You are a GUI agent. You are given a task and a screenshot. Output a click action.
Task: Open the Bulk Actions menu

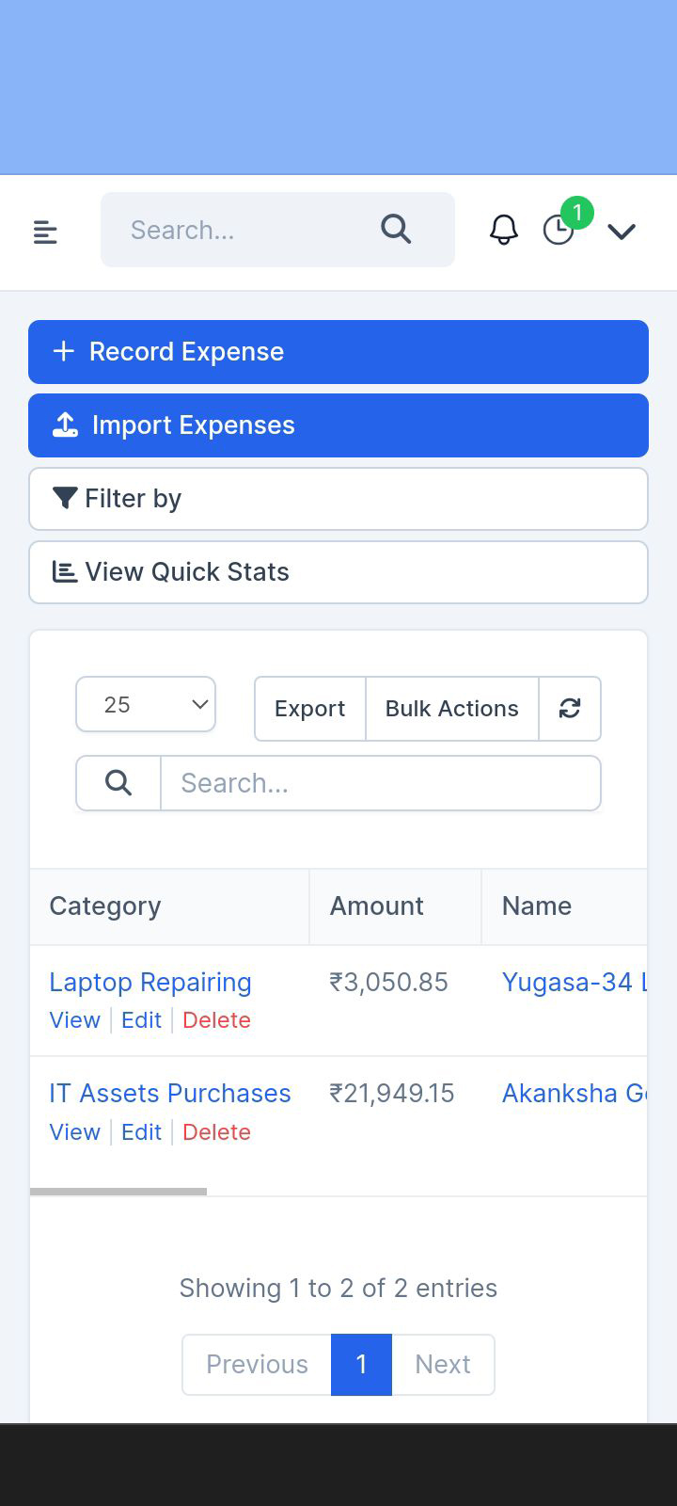451,709
